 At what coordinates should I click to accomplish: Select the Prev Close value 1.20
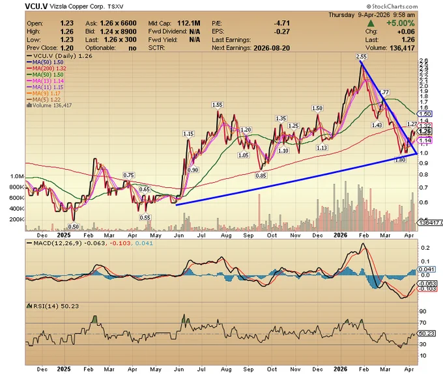(x=66, y=48)
